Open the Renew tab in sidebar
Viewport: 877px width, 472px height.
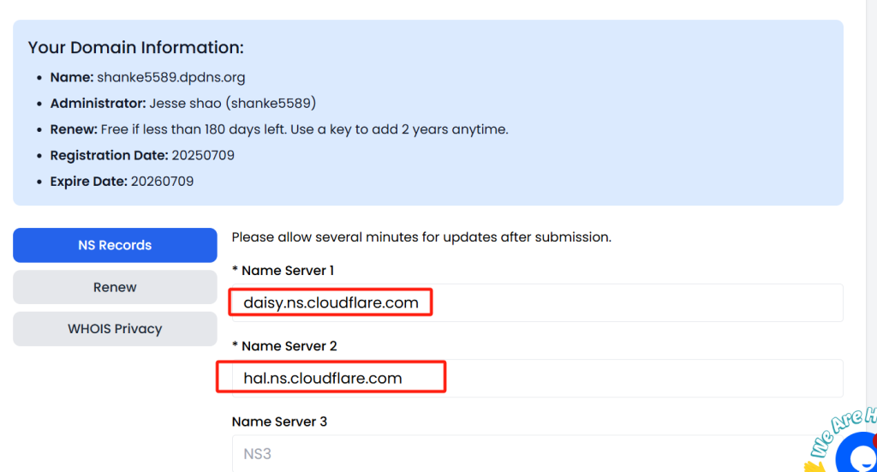(115, 287)
